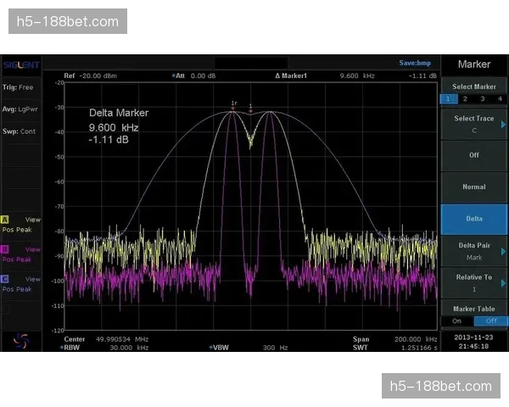Expand the Relative To setting
509x407 pixels.
(473, 282)
